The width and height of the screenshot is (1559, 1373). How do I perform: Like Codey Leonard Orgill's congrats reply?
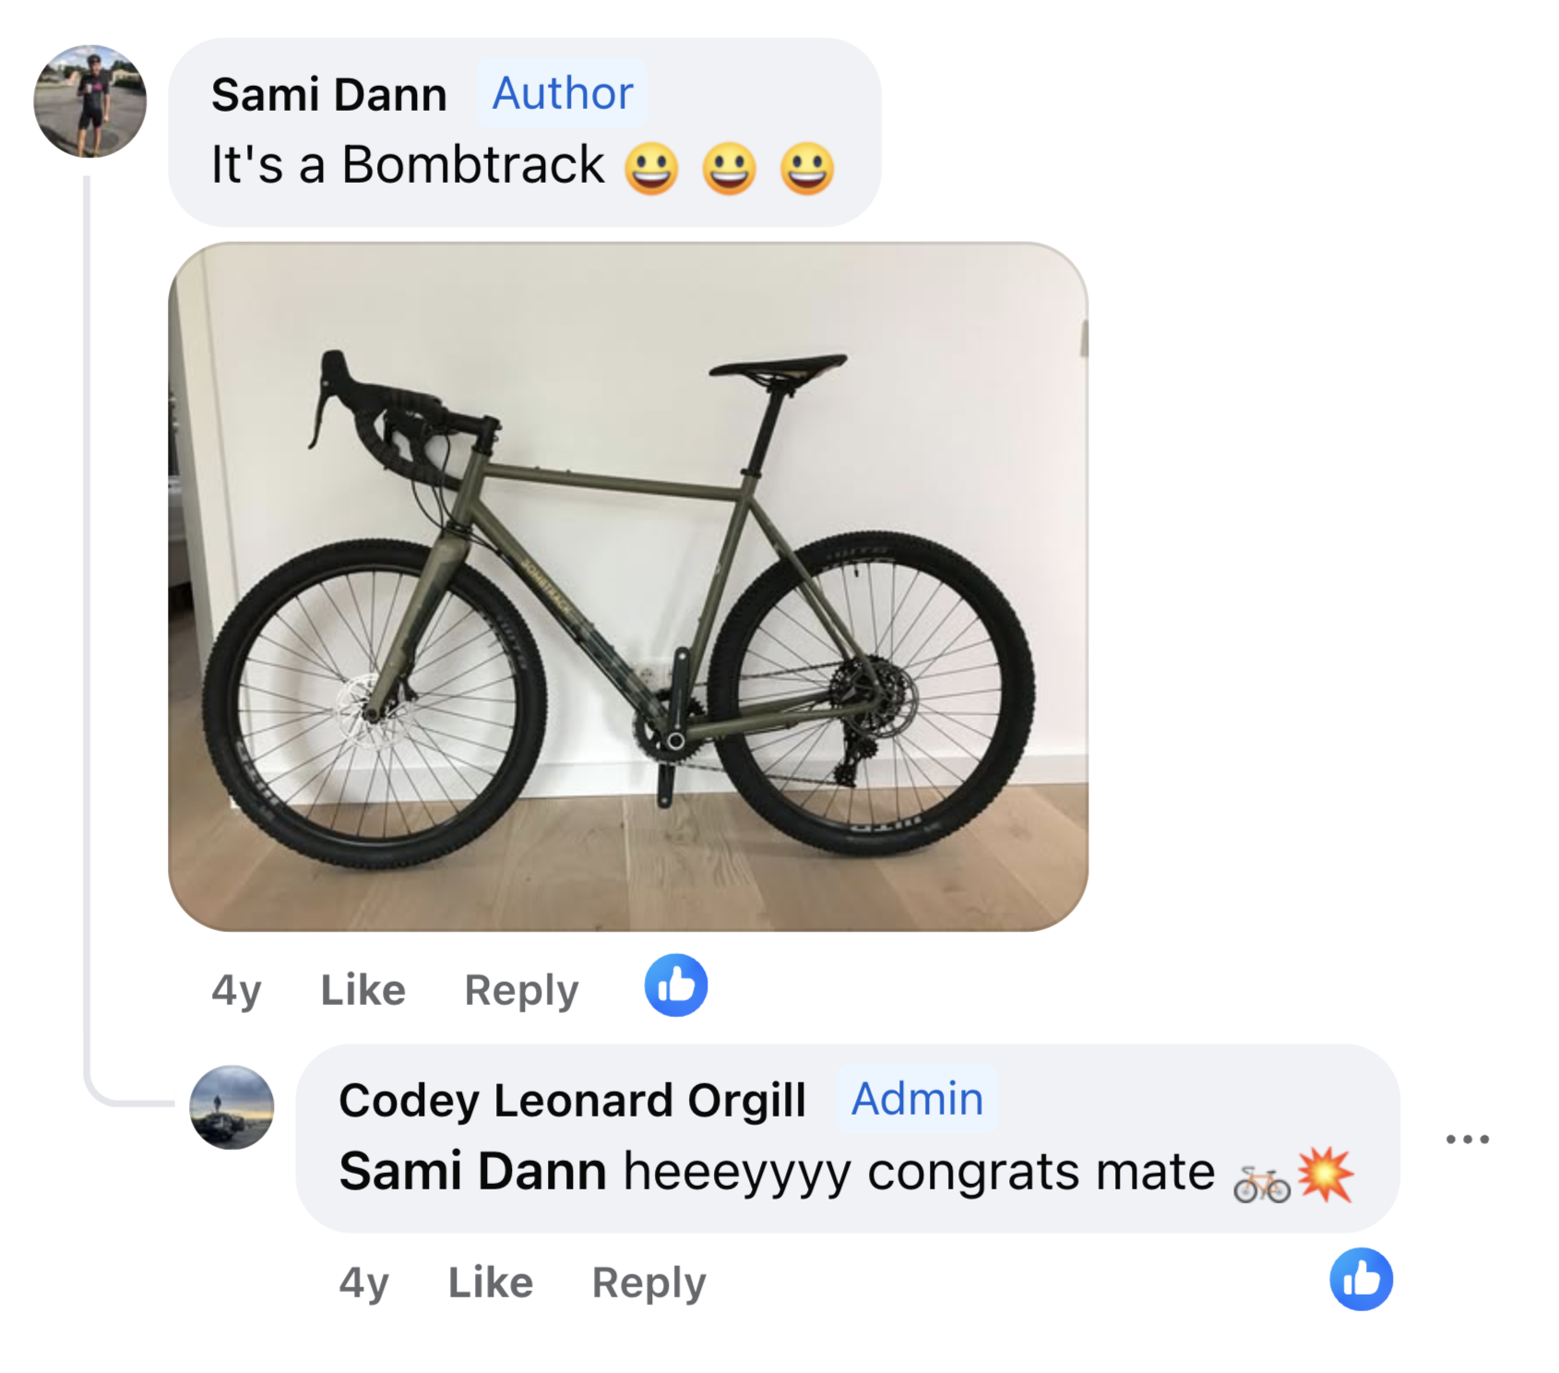click(x=490, y=1283)
